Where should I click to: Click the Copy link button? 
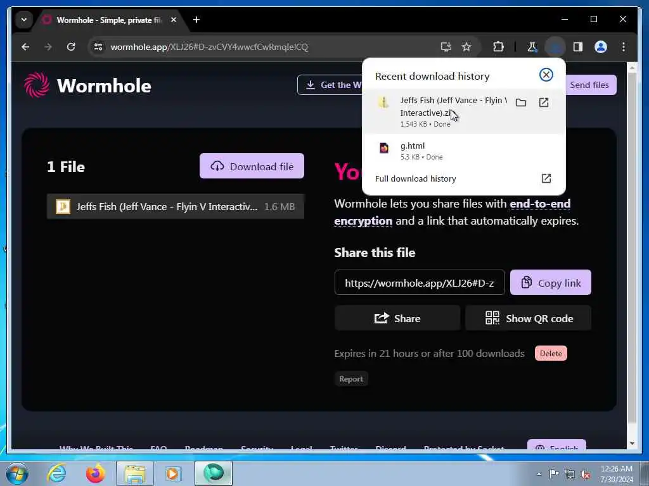click(x=551, y=283)
